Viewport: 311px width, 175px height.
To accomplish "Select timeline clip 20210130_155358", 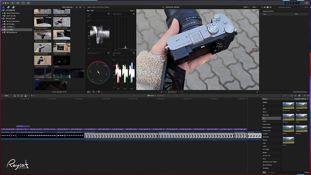I will (x=196, y=136).
